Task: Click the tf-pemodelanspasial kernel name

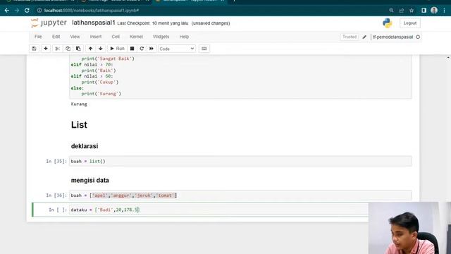Action: pyautogui.click(x=393, y=37)
